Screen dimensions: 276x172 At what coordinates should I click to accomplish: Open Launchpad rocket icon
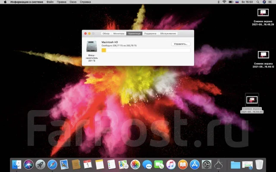click(40, 165)
